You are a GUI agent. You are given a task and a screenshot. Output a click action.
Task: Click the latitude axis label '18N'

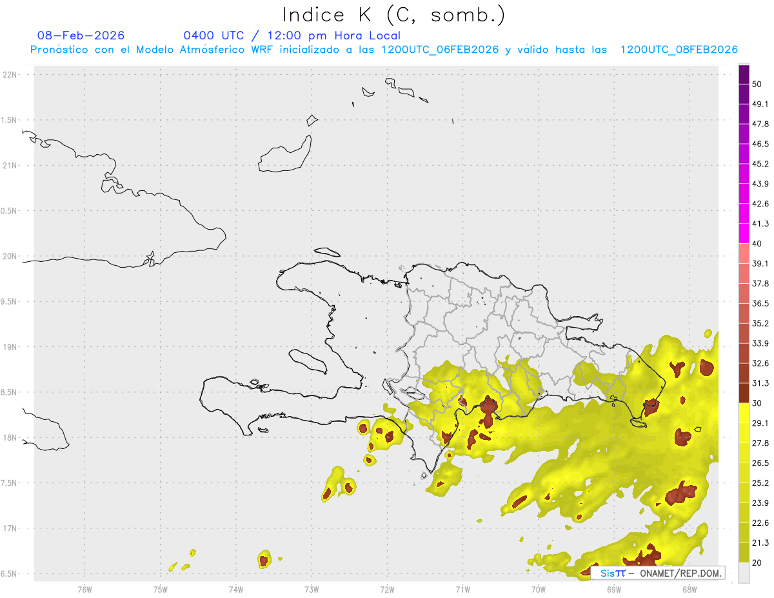pos(10,438)
